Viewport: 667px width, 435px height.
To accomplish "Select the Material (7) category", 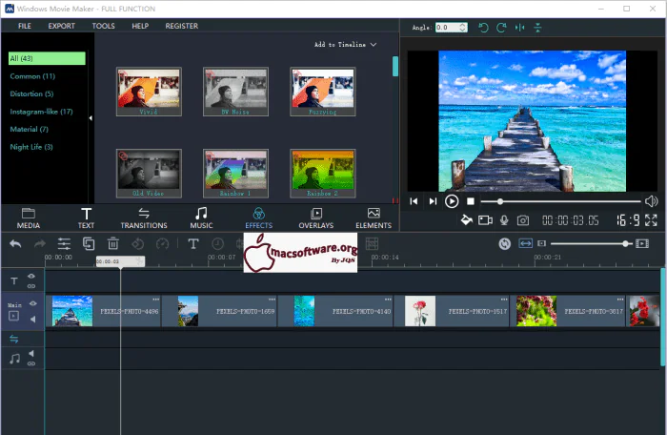I will pyautogui.click(x=29, y=129).
